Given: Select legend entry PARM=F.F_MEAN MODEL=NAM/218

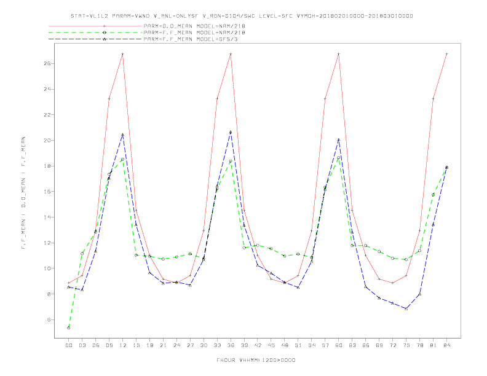Looking at the screenshot, I should point(194,33).
